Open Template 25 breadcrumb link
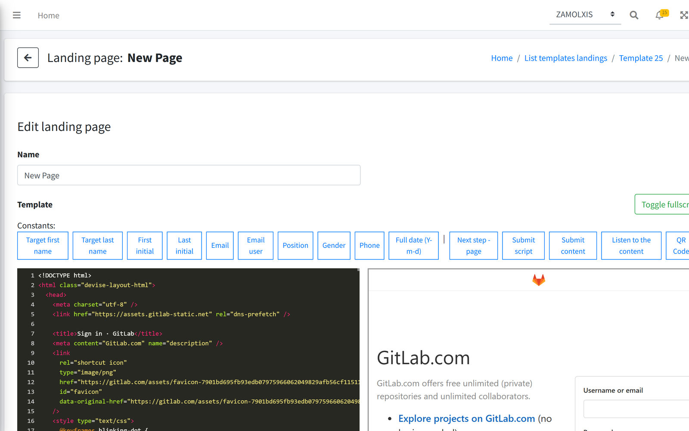Viewport: 689px width, 431px height. pos(641,58)
